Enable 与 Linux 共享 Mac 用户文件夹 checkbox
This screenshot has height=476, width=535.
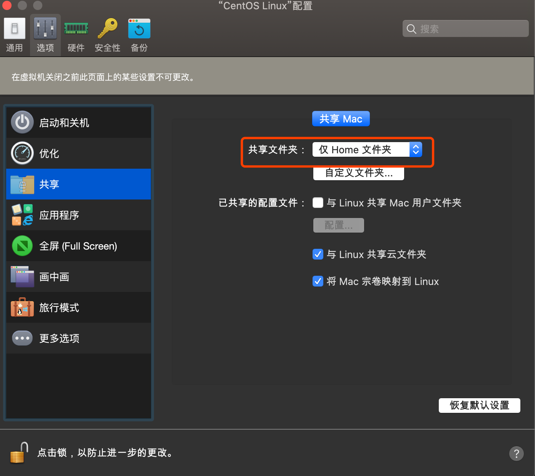pos(318,203)
